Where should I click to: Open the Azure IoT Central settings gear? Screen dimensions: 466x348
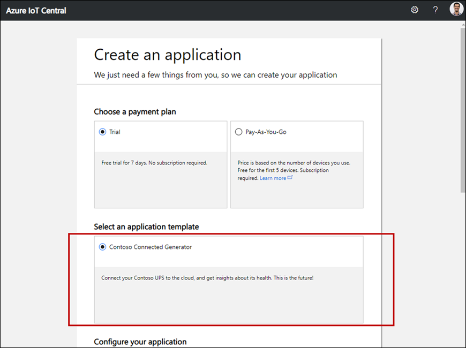[414, 10]
